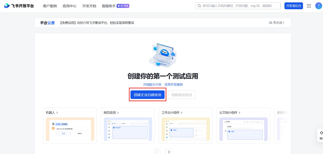Click the AI 开发 badge
This screenshot has height=154, width=323.
tap(123, 6)
